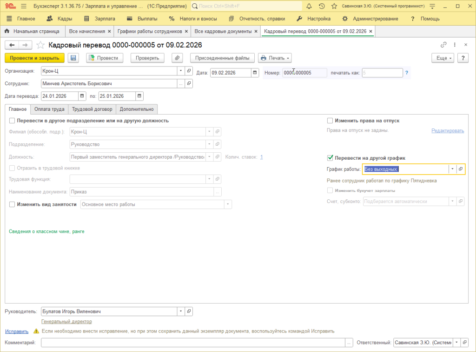Open the history clock icon
Image resolution: width=476 pixels, height=352 pixels.
click(322, 6)
